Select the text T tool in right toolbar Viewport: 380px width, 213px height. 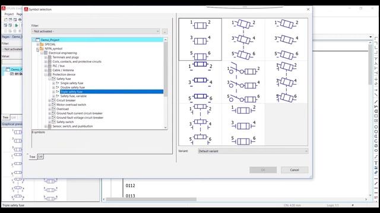point(376,163)
